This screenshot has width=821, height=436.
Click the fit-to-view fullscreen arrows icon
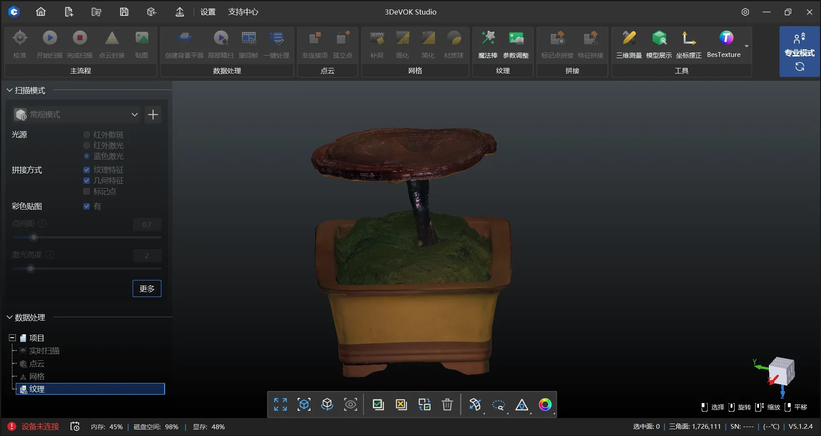pyautogui.click(x=281, y=404)
